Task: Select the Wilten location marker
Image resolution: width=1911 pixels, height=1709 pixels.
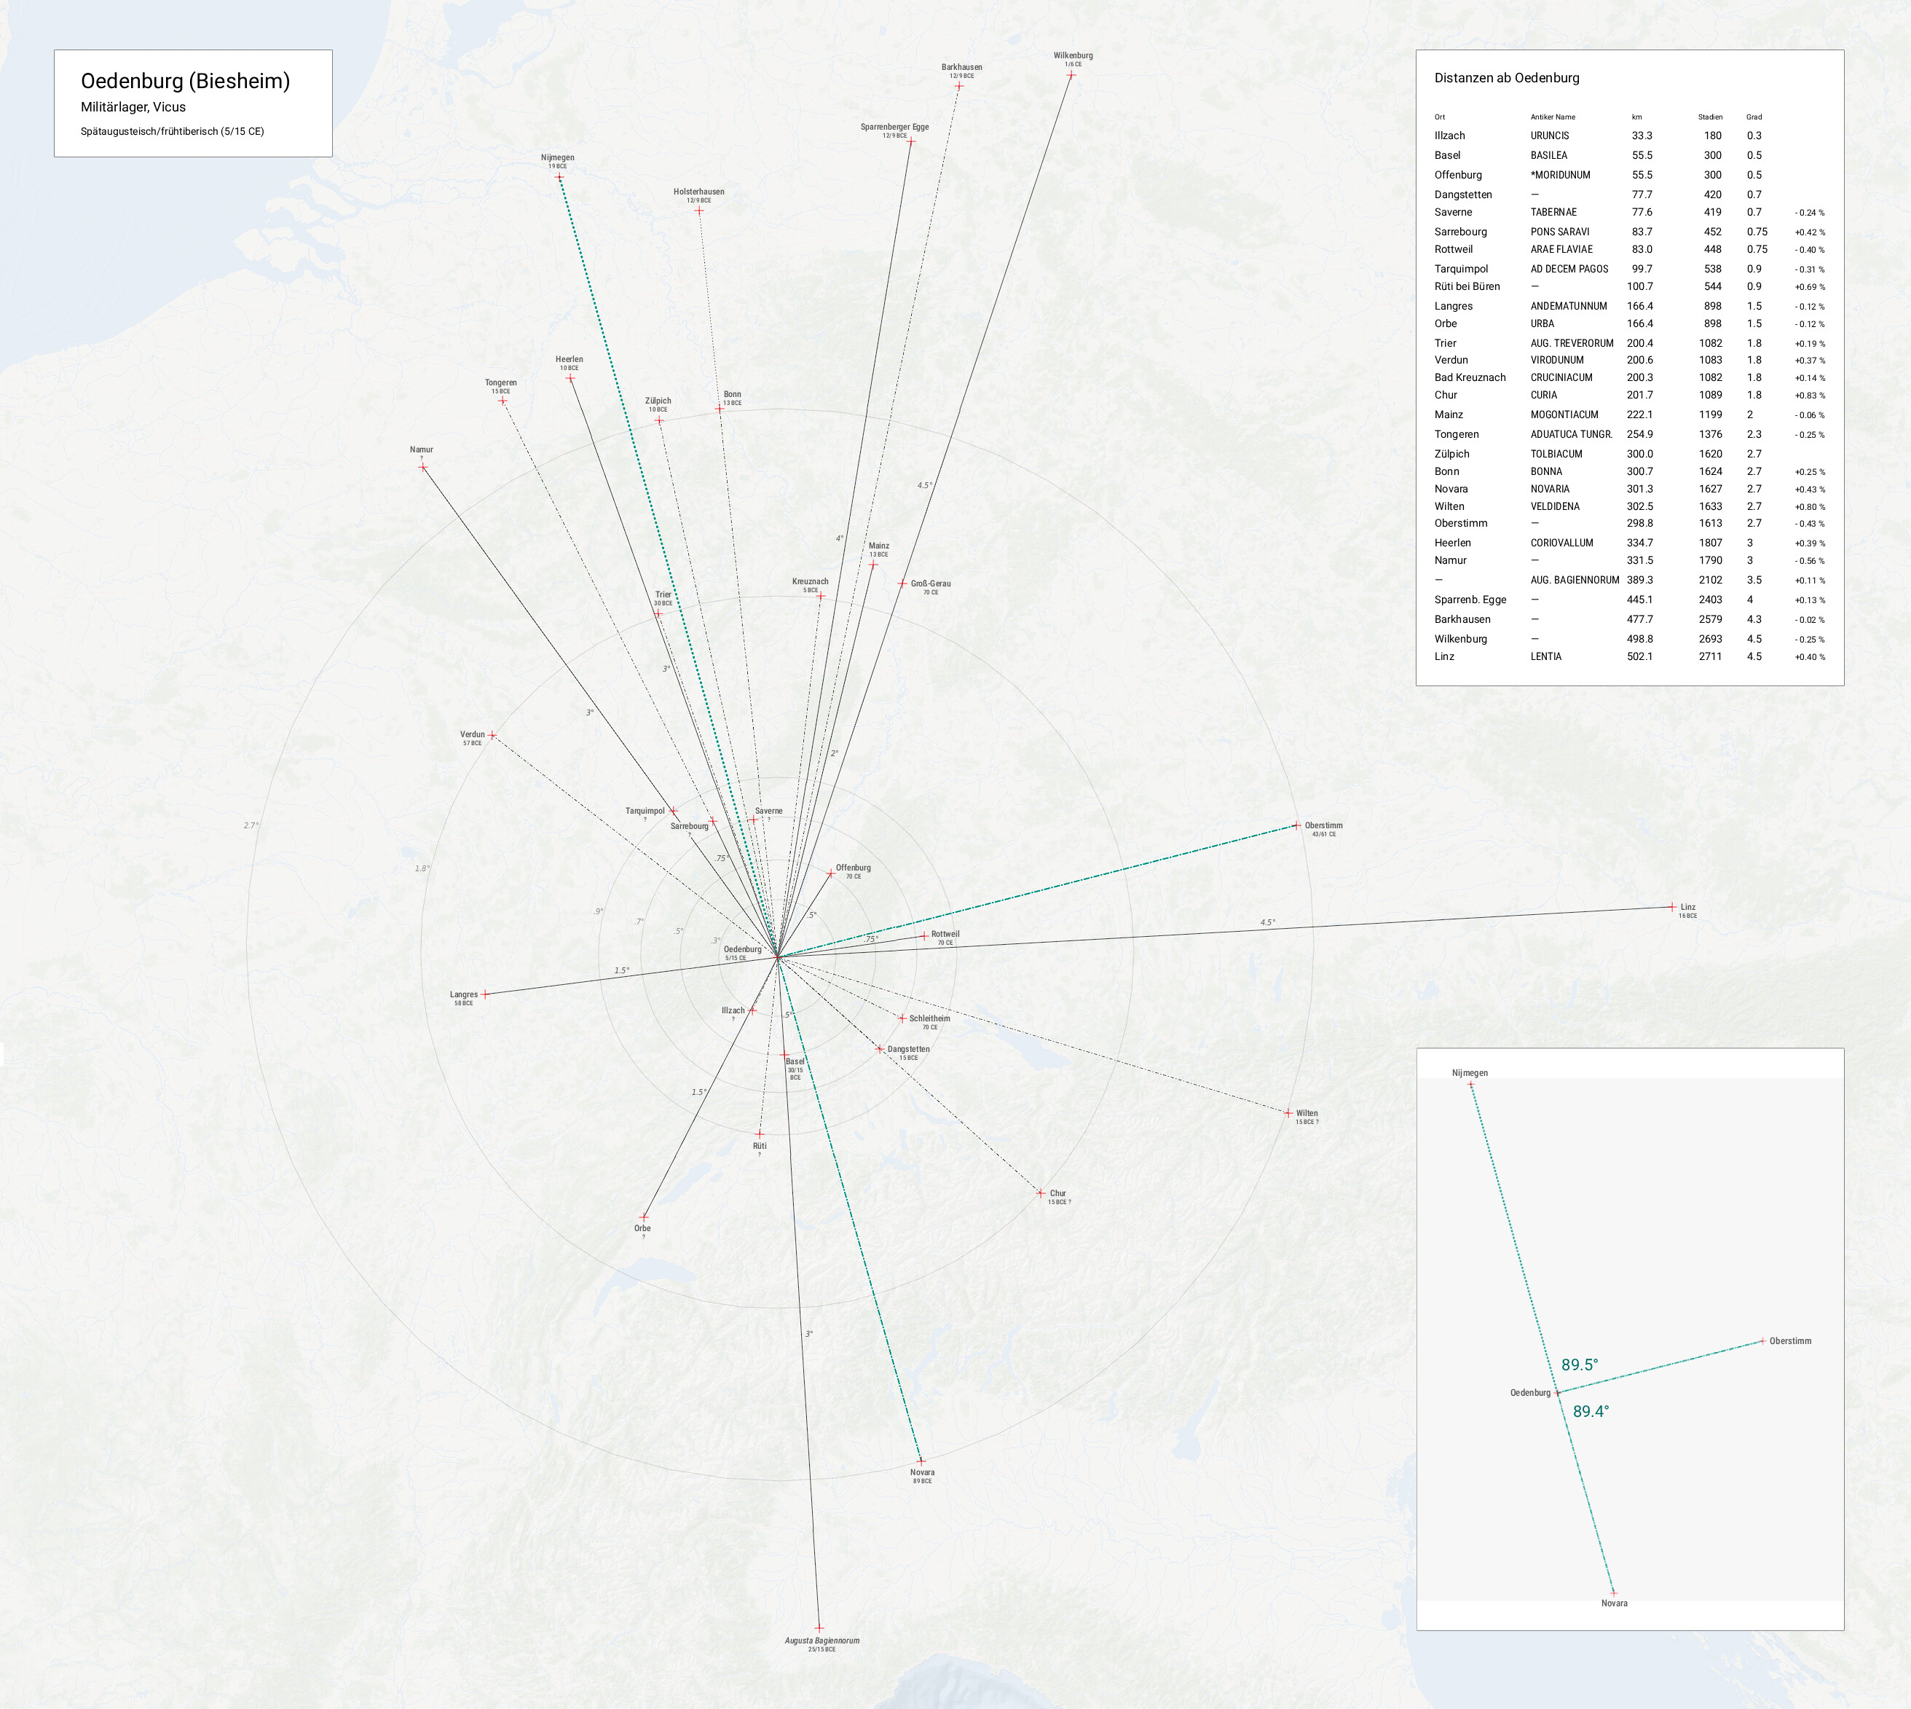Action: 1289,1112
